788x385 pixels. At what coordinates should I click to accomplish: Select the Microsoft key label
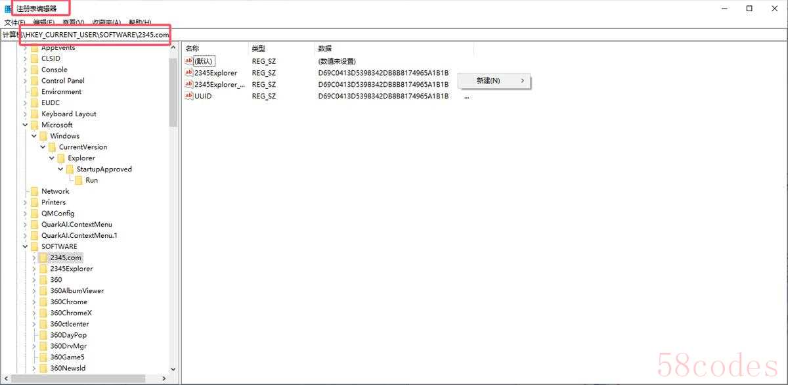57,125
